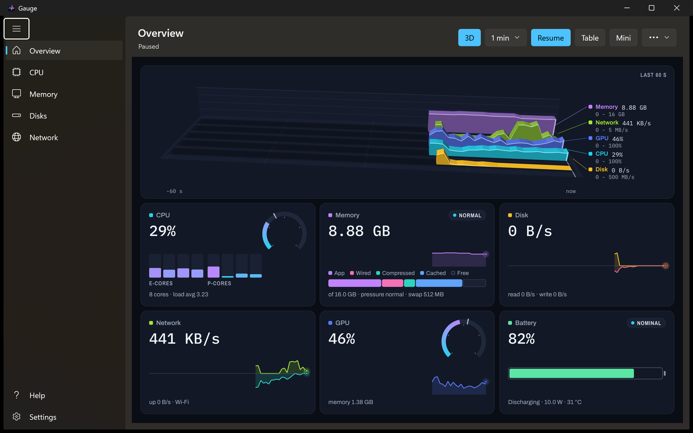This screenshot has height=433, width=693.
Task: Click the CPU legend entry in 3D chart
Action: [606, 157]
